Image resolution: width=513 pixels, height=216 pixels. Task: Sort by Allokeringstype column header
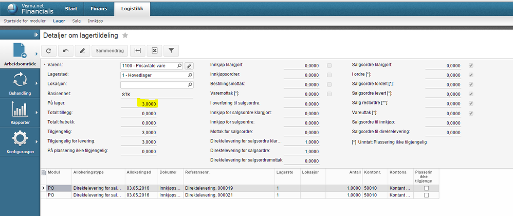pos(98,176)
